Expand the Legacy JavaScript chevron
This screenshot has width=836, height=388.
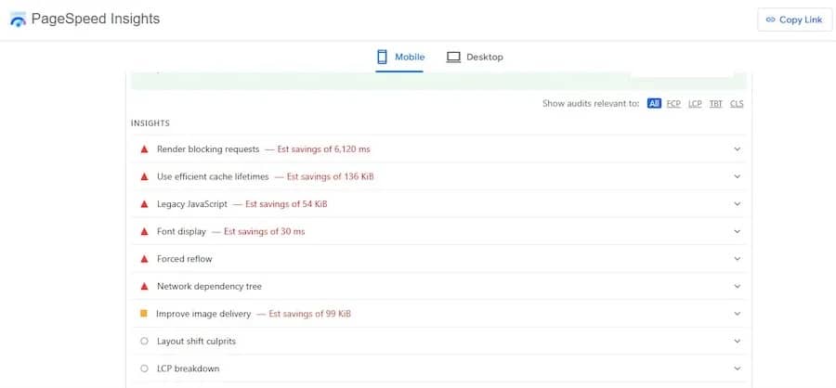(x=738, y=204)
